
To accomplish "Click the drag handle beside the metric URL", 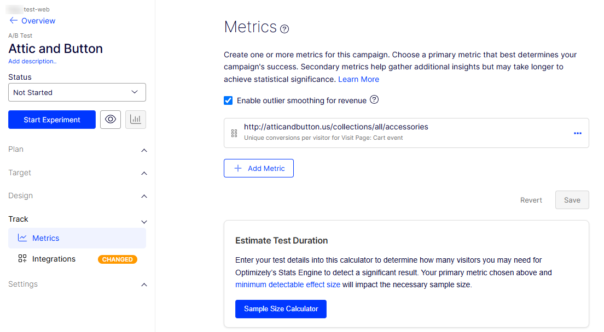I will pos(234,133).
